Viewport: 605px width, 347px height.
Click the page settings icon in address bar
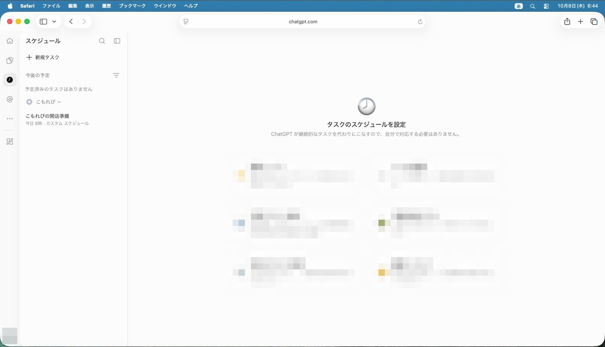(x=186, y=21)
